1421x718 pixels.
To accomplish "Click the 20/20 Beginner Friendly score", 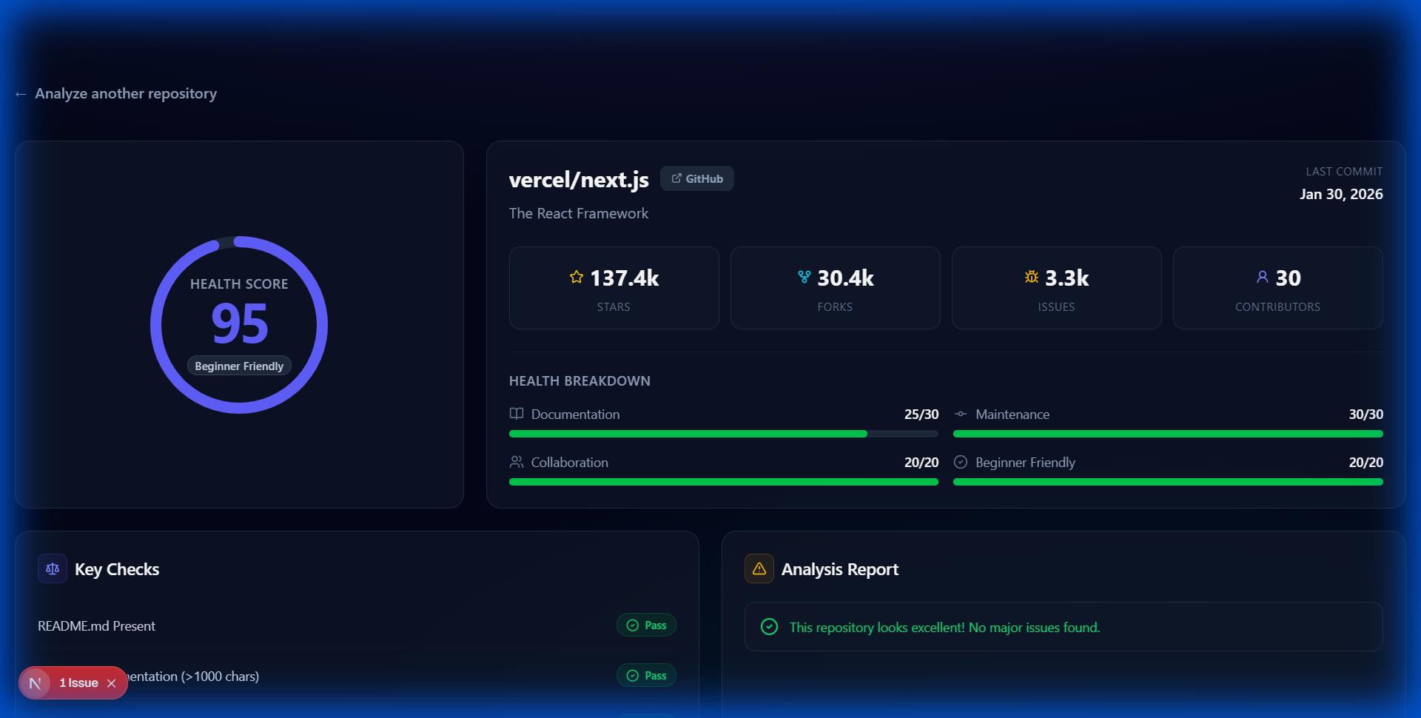I will (1365, 462).
